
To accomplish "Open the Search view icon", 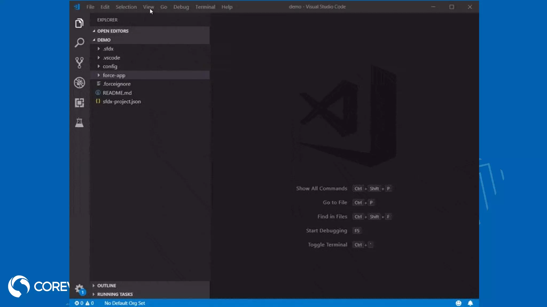I will tap(79, 43).
